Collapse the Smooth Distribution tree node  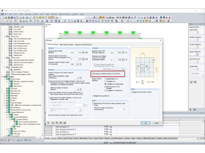(7, 117)
